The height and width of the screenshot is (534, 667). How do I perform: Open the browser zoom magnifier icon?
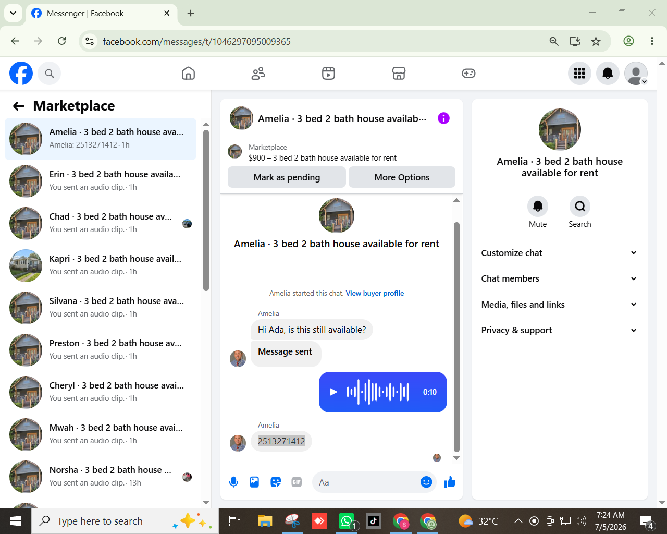point(554,41)
